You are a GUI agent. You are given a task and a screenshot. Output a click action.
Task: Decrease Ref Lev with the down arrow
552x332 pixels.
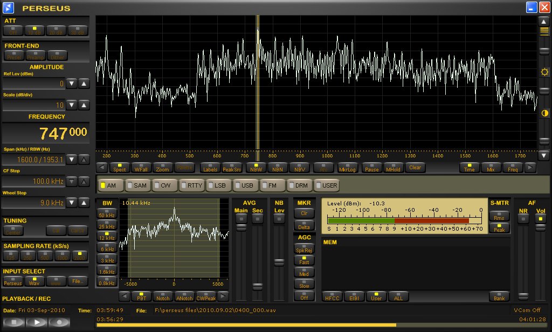(72, 84)
